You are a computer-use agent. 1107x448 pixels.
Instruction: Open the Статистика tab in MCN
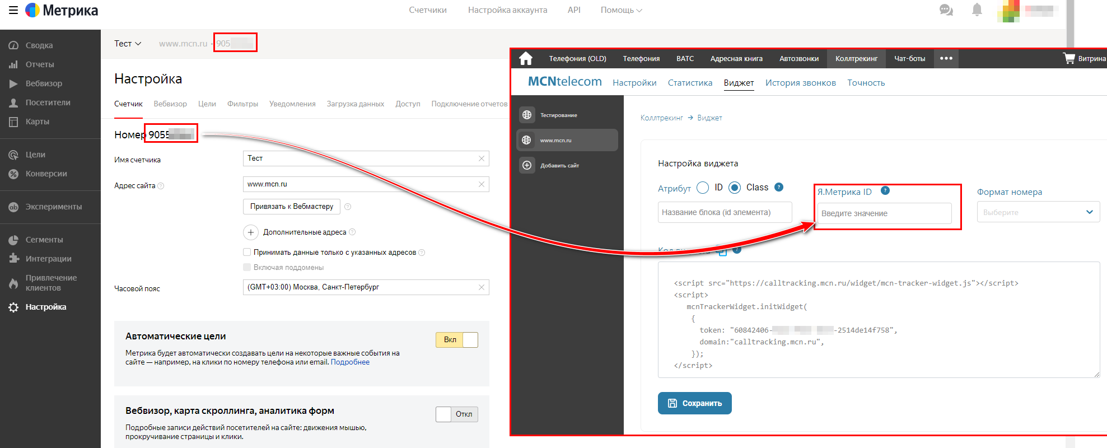(690, 83)
